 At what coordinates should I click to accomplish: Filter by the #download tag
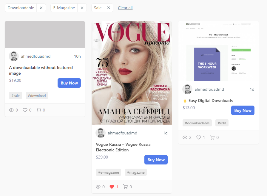coord(37,95)
